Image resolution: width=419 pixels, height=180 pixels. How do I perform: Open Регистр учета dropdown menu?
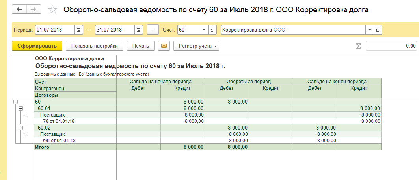pos(196,46)
